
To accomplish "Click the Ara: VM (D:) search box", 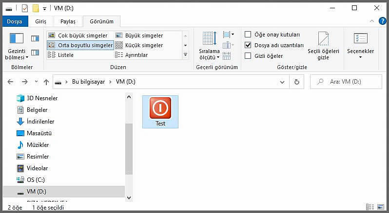I will (x=346, y=82).
